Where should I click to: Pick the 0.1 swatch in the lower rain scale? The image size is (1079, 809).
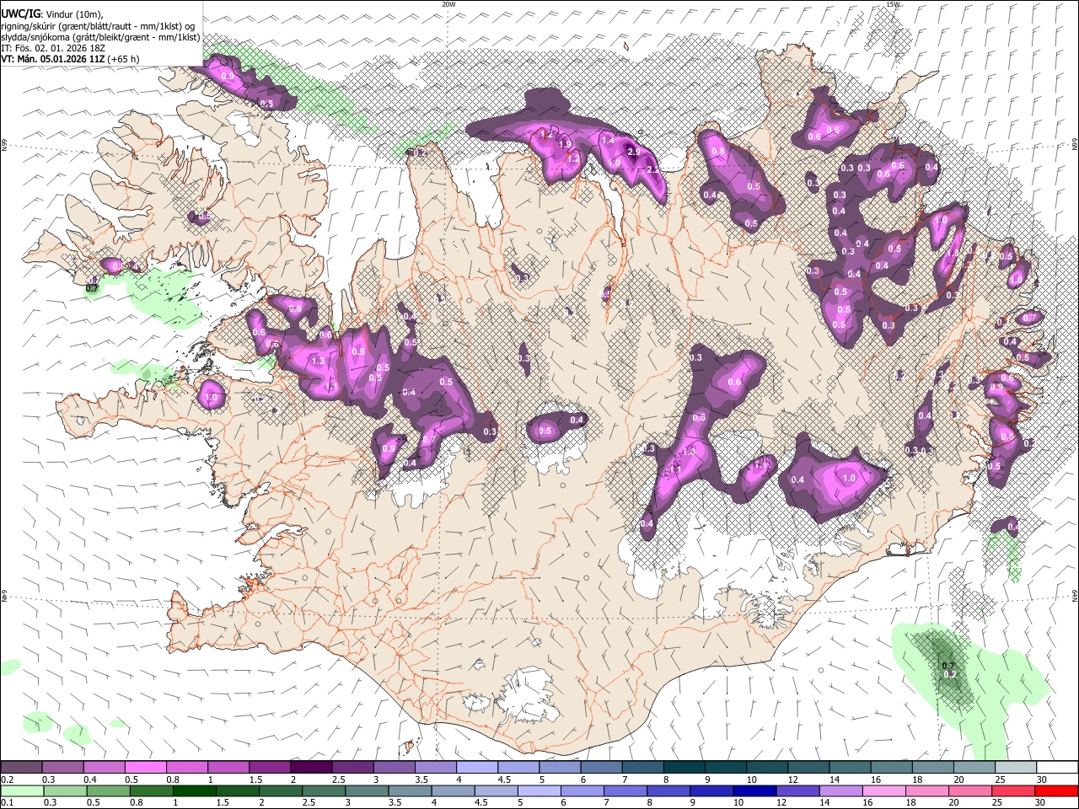[22, 790]
